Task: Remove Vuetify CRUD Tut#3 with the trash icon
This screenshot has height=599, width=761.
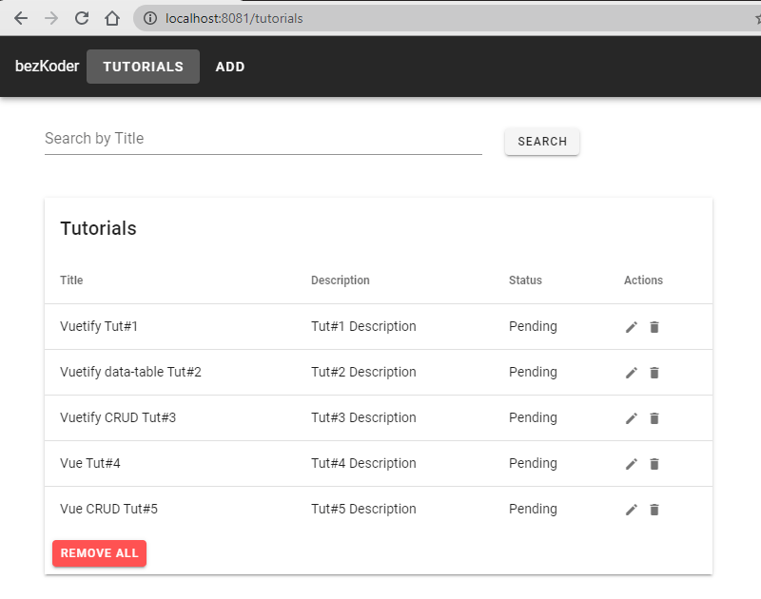Action: (x=654, y=417)
